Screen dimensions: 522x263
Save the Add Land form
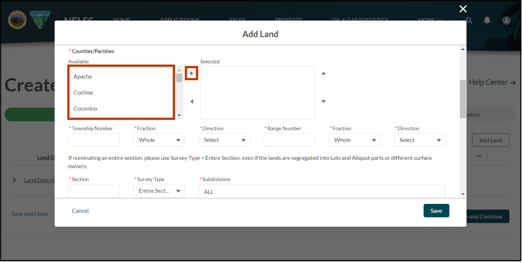point(436,210)
